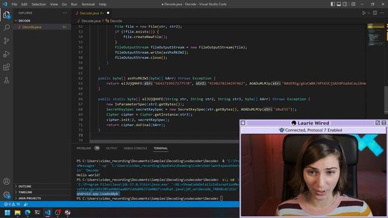Image resolution: width=388 pixels, height=218 pixels.
Task: Open the Selection menu
Action: pos(39,4)
